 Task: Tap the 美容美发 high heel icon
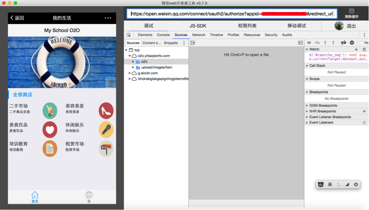coord(106,111)
